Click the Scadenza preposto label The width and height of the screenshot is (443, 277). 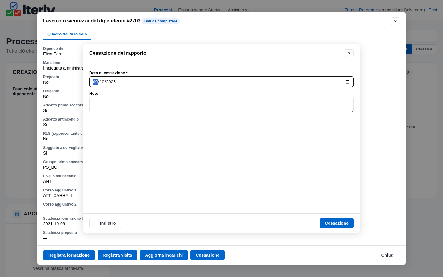[60, 233]
